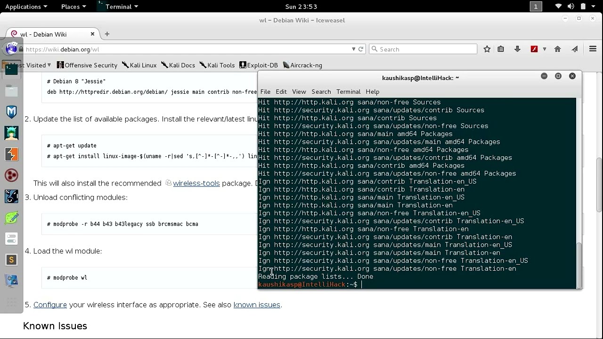Open the Terminal menu in the terminal window
This screenshot has height=339, width=603.
click(348, 91)
